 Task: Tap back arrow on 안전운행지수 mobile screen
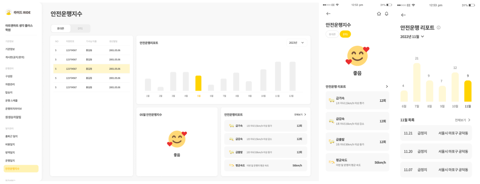tap(328, 14)
